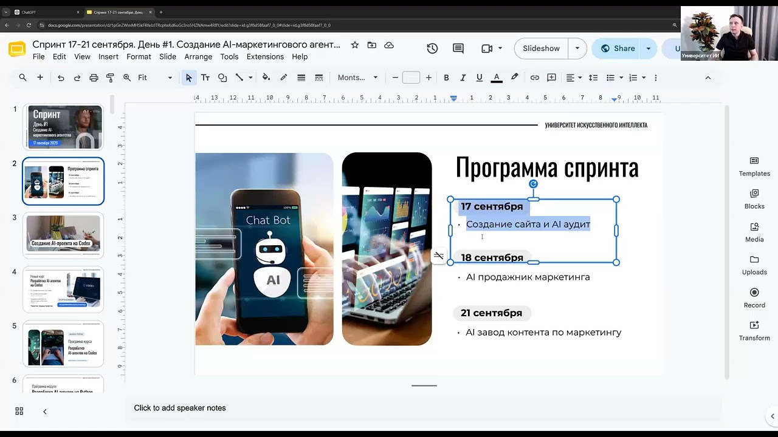Viewport: 778px width, 437px height.
Task: Open the Blocks side panel
Action: click(x=754, y=199)
